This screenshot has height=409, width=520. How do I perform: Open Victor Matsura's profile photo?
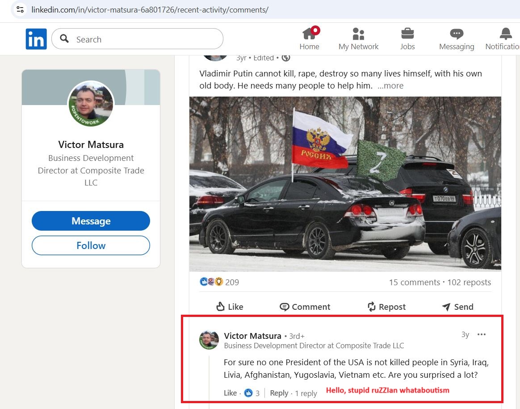[x=91, y=103]
